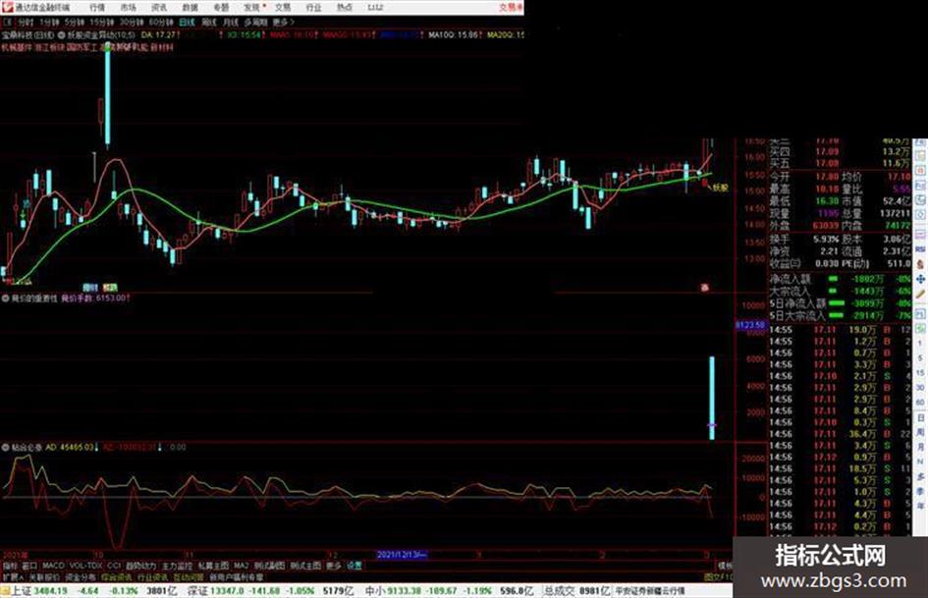
Task: Select the 月线 period tab
Action: (x=230, y=22)
